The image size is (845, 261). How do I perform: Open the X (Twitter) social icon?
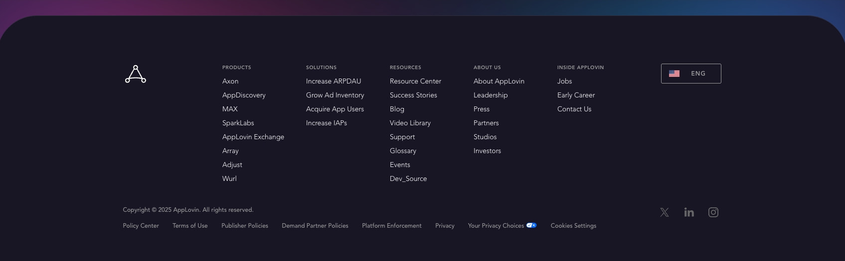(665, 212)
